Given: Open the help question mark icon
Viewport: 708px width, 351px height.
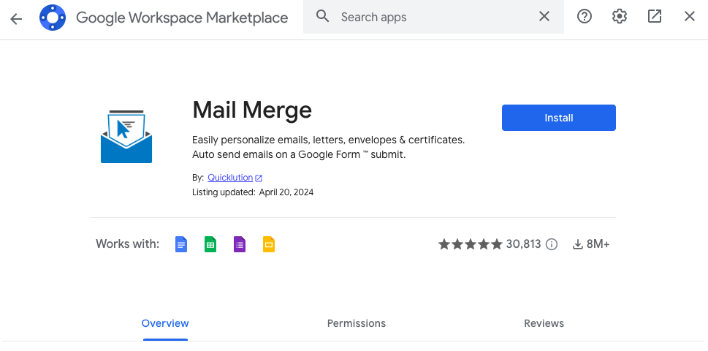Looking at the screenshot, I should [585, 17].
